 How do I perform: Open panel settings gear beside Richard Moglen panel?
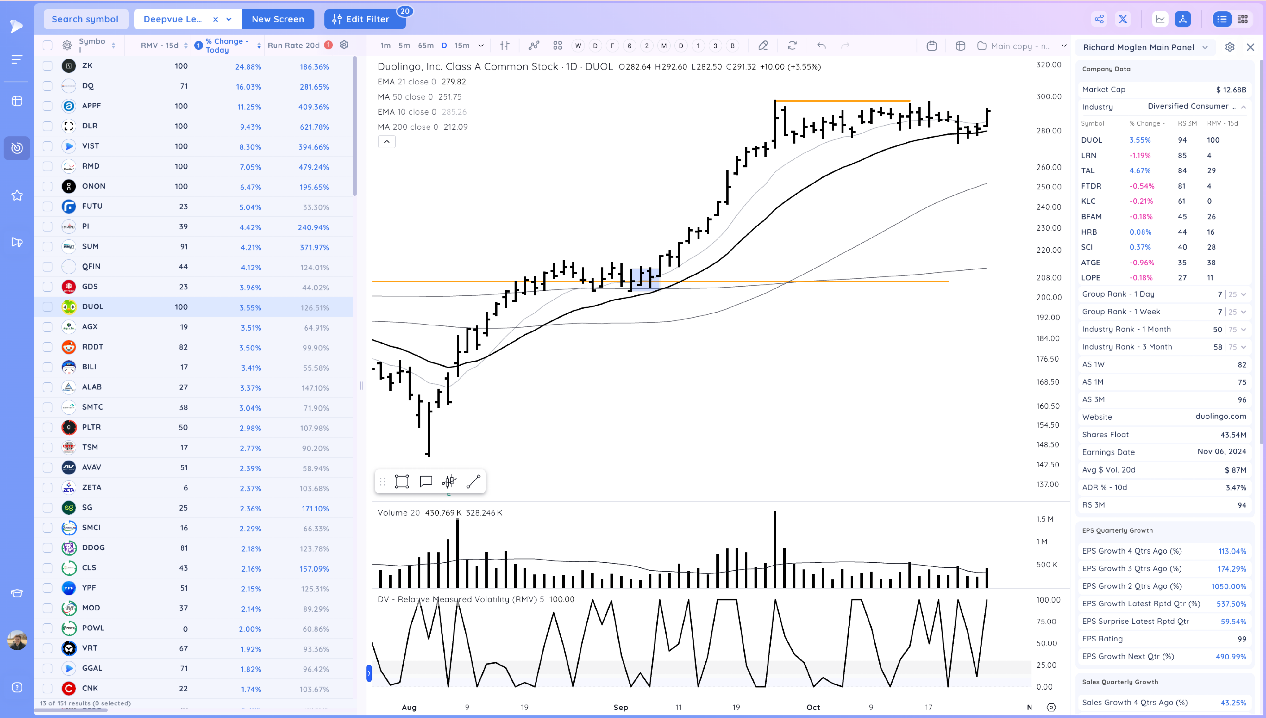pyautogui.click(x=1230, y=47)
